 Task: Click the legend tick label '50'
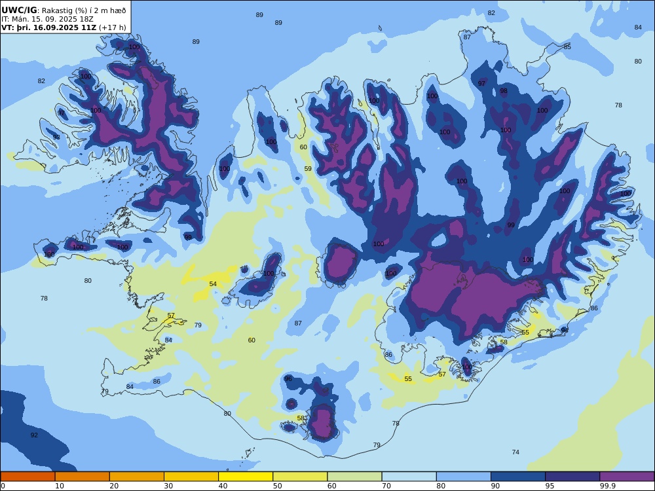point(277,486)
